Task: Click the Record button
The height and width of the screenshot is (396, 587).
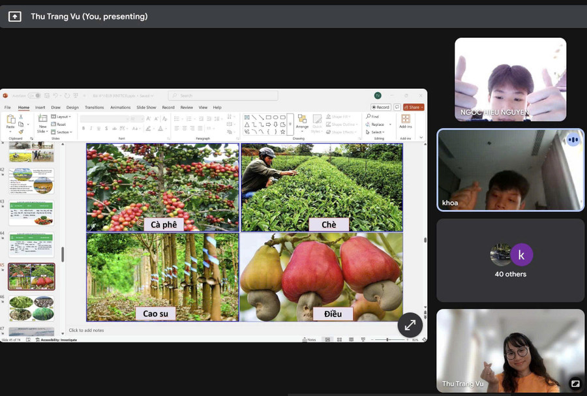Action: (x=381, y=107)
